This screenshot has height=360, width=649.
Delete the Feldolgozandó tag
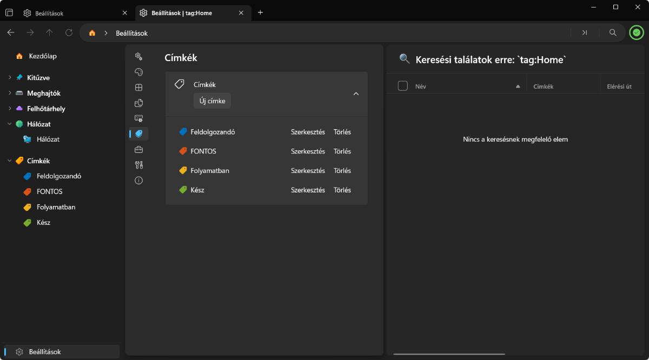click(342, 132)
